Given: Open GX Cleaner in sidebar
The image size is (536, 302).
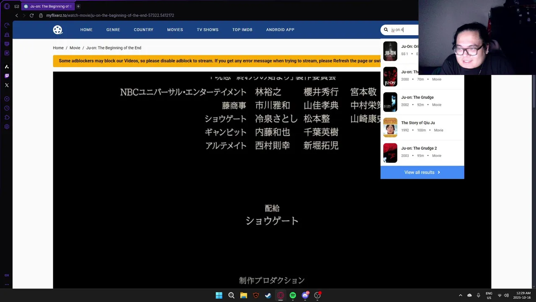Looking at the screenshot, I should pyautogui.click(x=7, y=34).
